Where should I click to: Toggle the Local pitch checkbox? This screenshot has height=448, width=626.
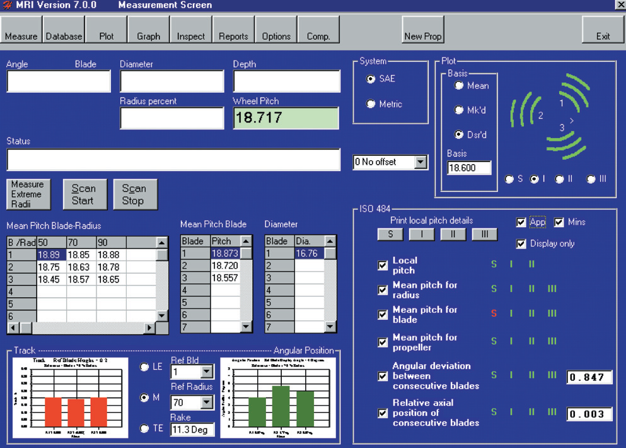pos(383,266)
